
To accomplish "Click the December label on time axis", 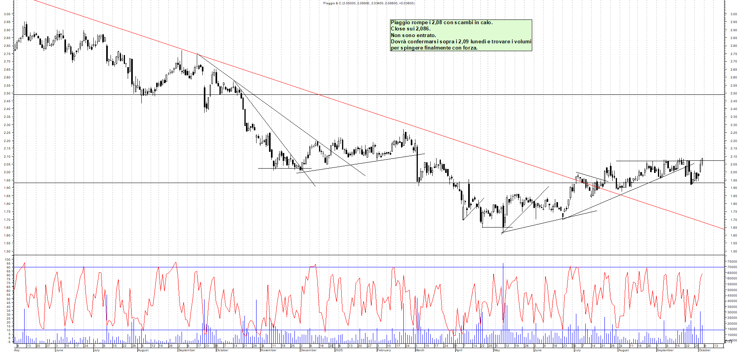I will pos(308,350).
